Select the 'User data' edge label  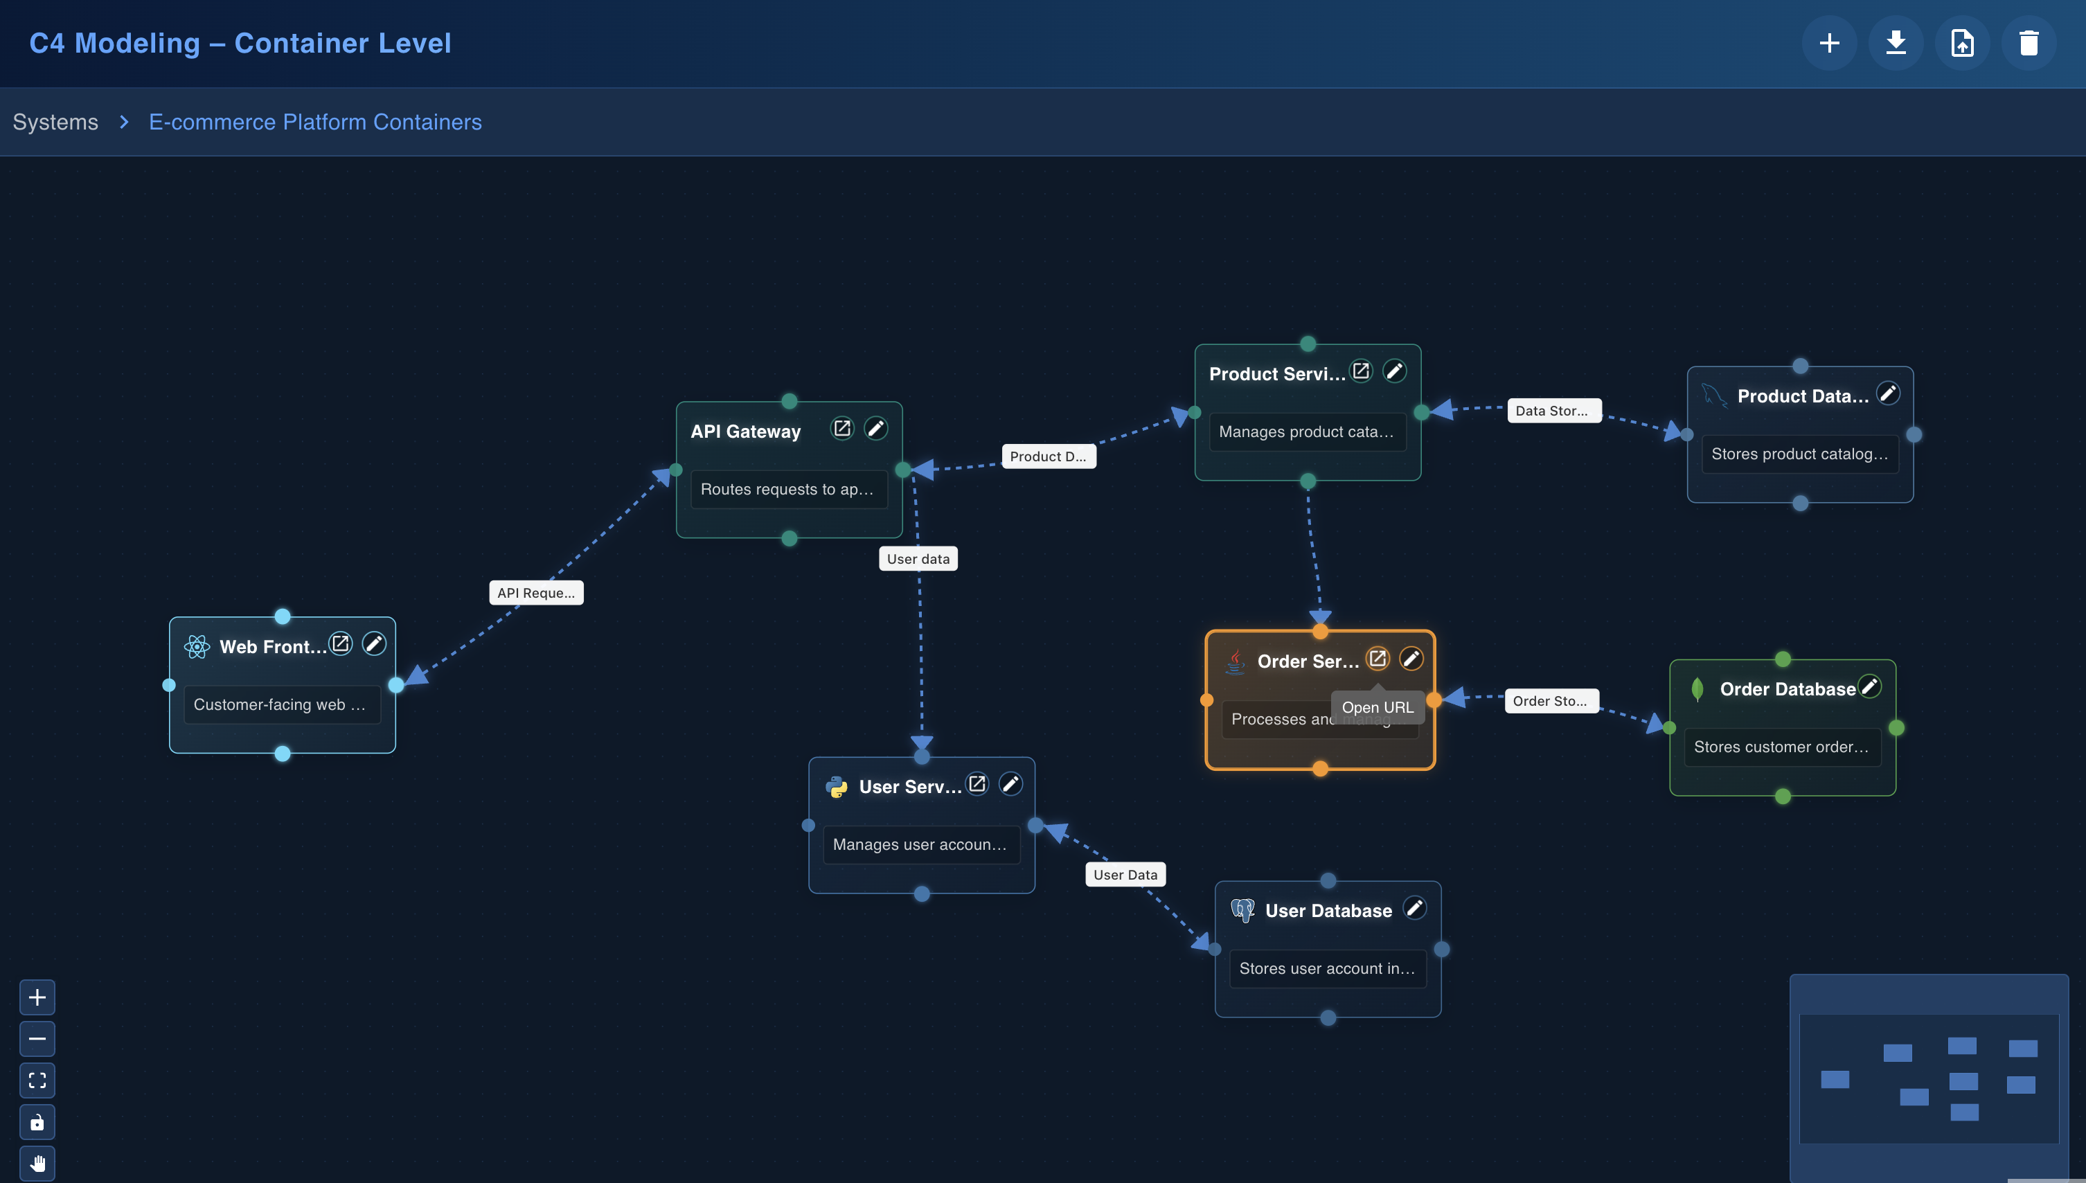coord(919,558)
